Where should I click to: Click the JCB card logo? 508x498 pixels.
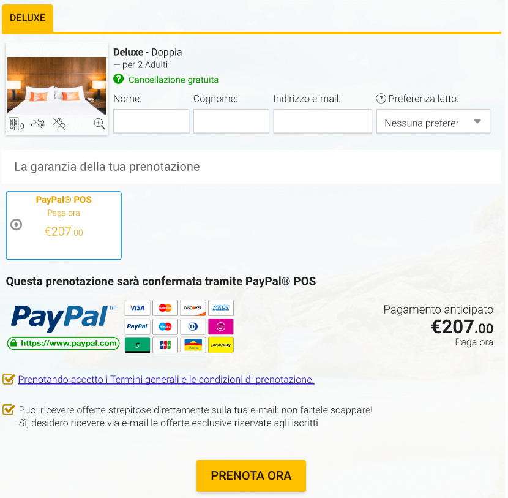165,345
